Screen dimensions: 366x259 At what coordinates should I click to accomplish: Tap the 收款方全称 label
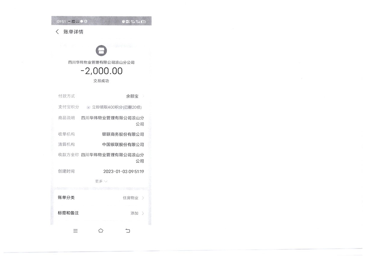tap(69, 154)
